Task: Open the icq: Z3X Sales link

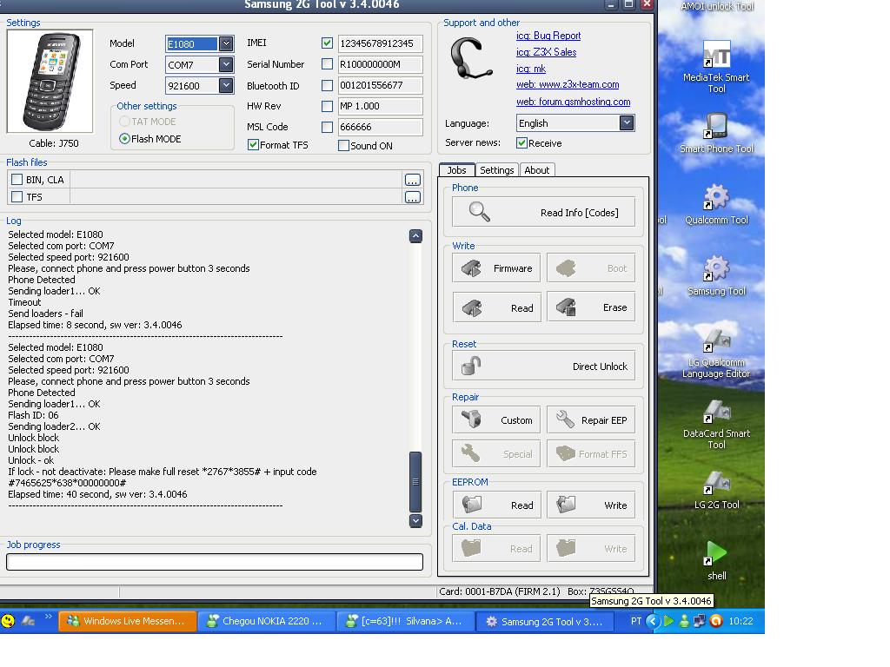Action: [x=546, y=52]
